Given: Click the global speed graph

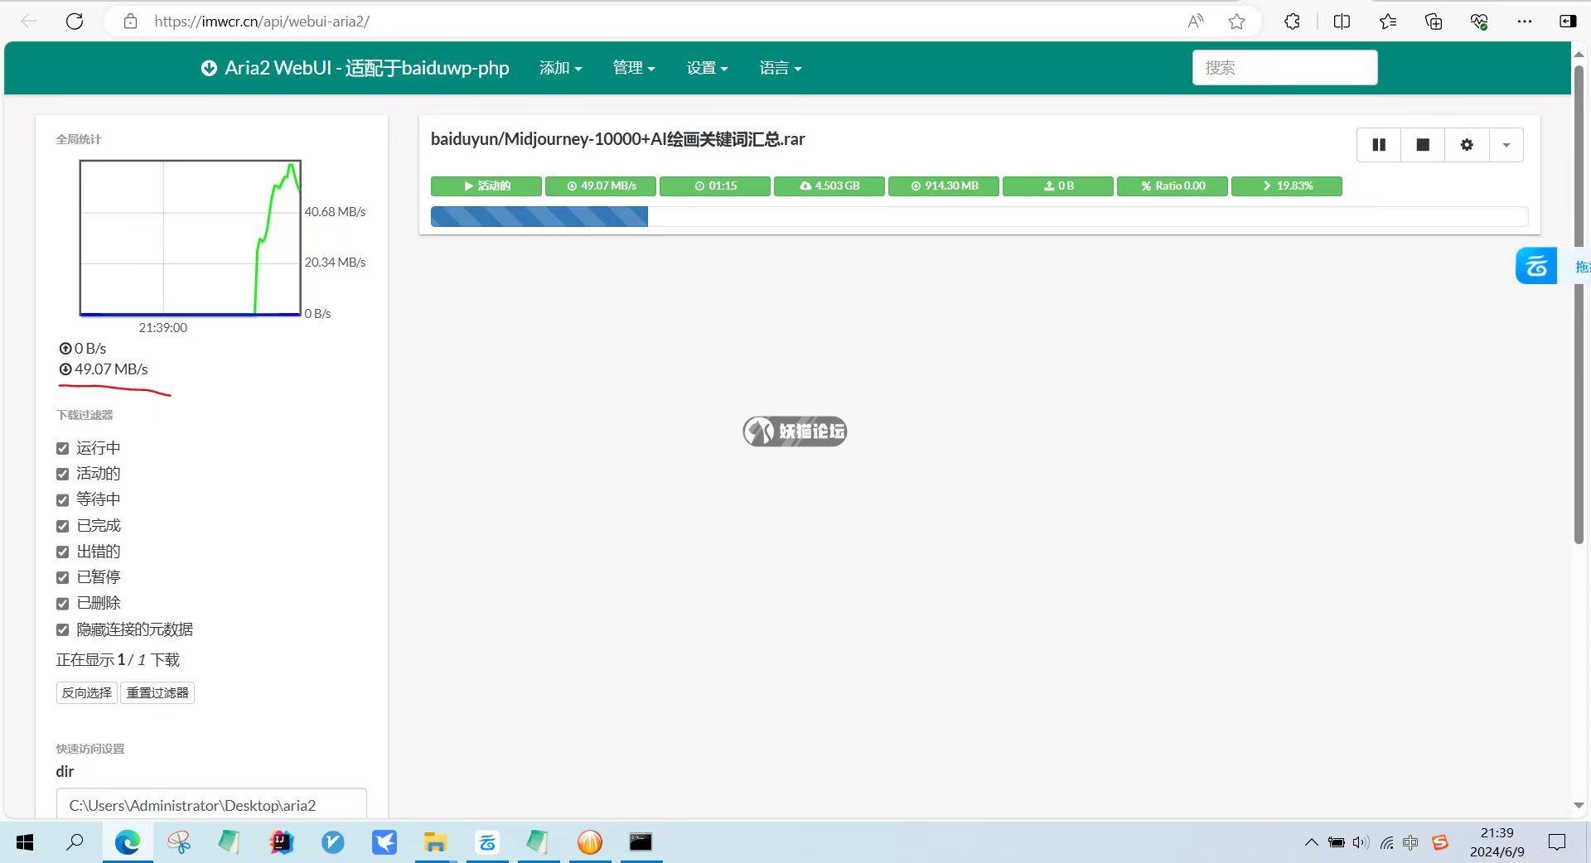Looking at the screenshot, I should click(x=190, y=238).
